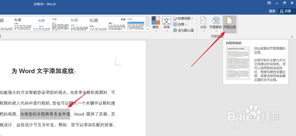
Task: Open the 水印 watermark menu
Action: pyautogui.click(x=203, y=24)
